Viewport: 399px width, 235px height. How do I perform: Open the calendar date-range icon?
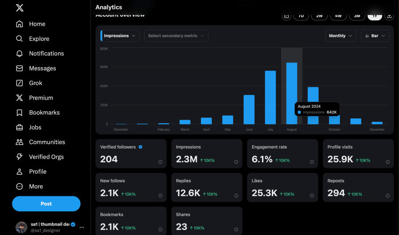[x=286, y=16]
